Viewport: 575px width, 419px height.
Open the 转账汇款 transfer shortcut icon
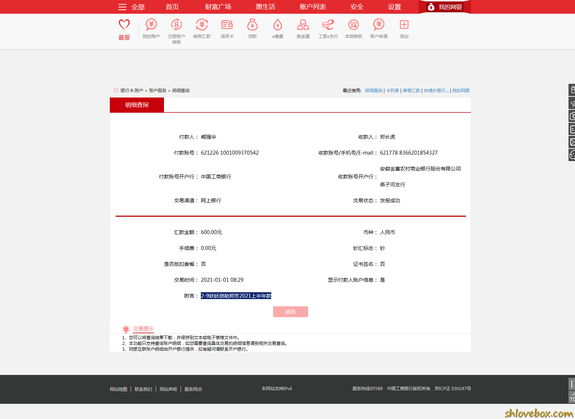point(202,25)
